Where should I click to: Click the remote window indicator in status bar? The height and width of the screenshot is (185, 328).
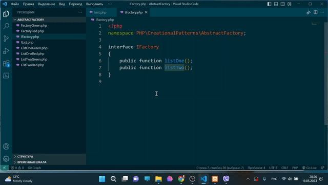point(4,168)
